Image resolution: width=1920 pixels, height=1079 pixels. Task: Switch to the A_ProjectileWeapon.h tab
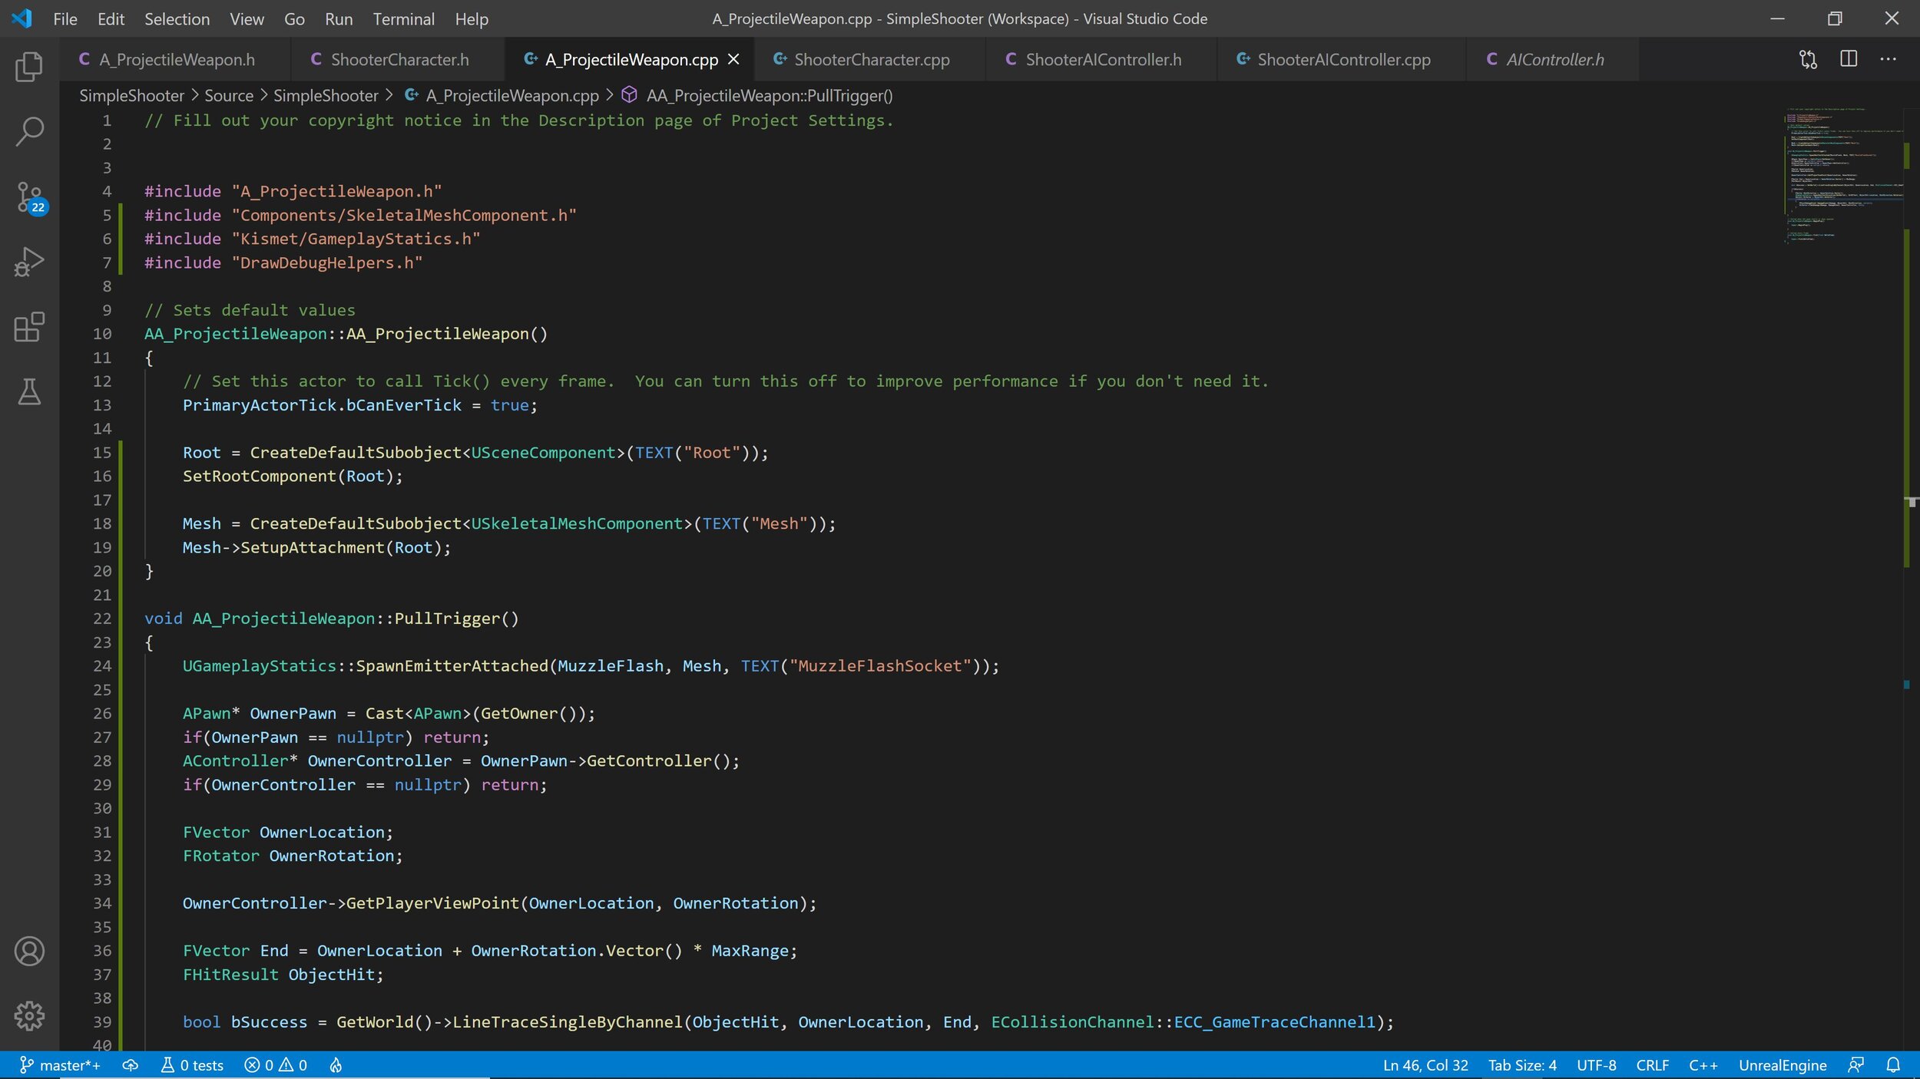[x=177, y=59]
